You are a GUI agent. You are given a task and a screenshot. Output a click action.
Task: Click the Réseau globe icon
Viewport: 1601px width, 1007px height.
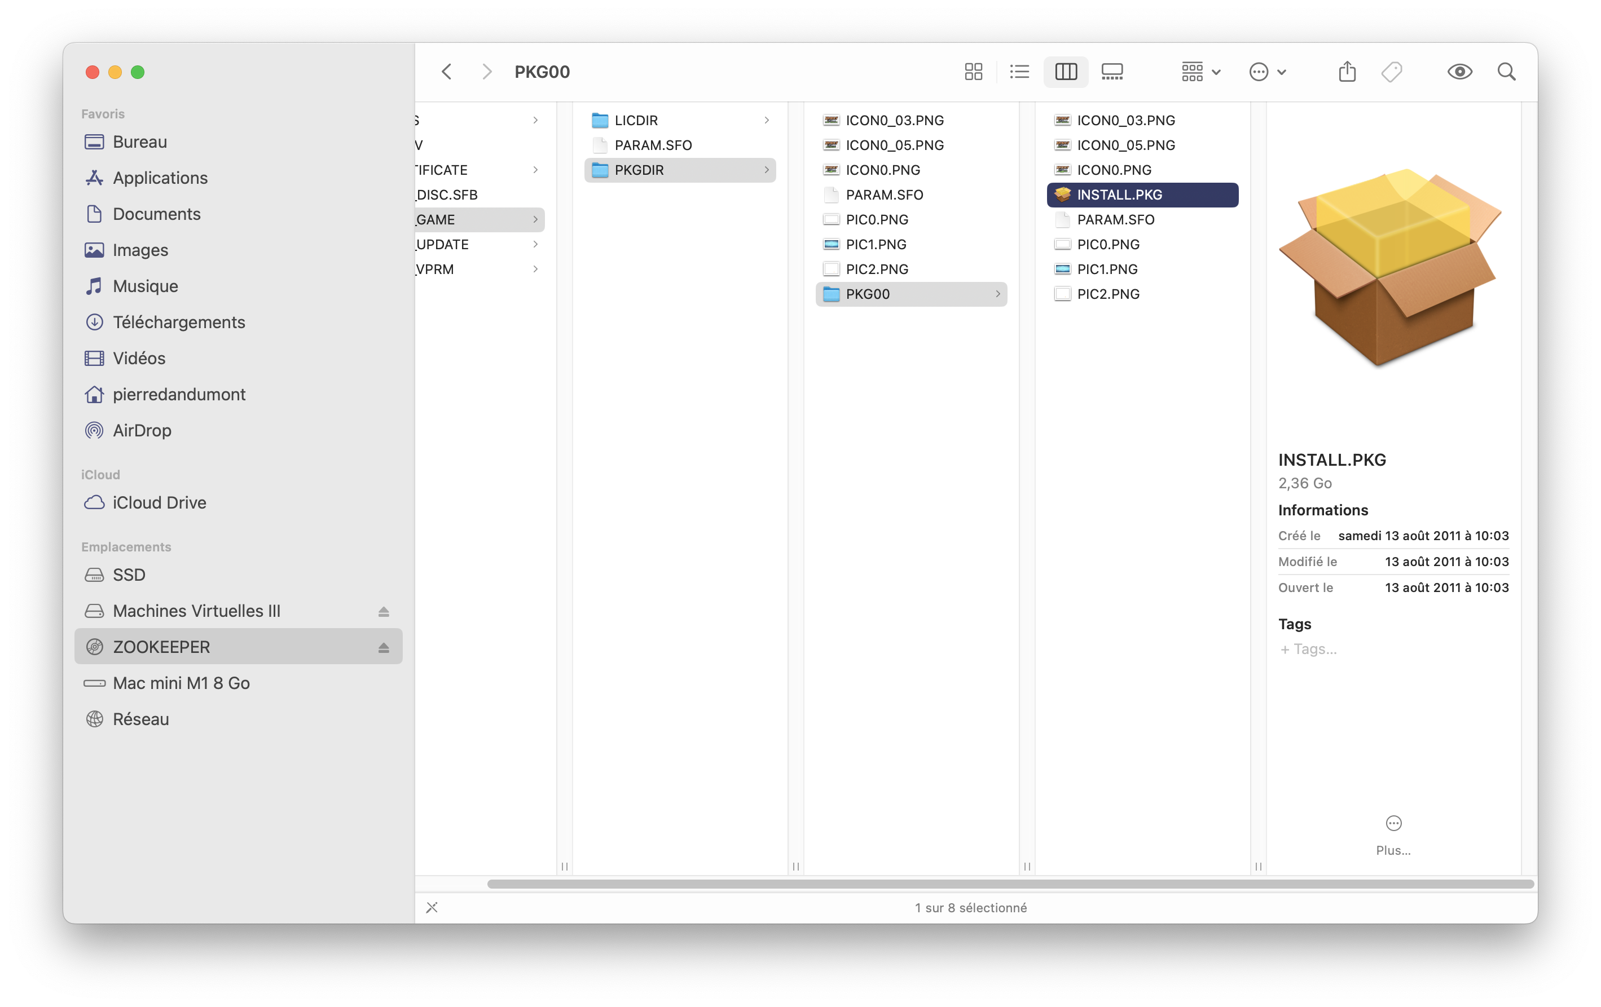click(94, 719)
